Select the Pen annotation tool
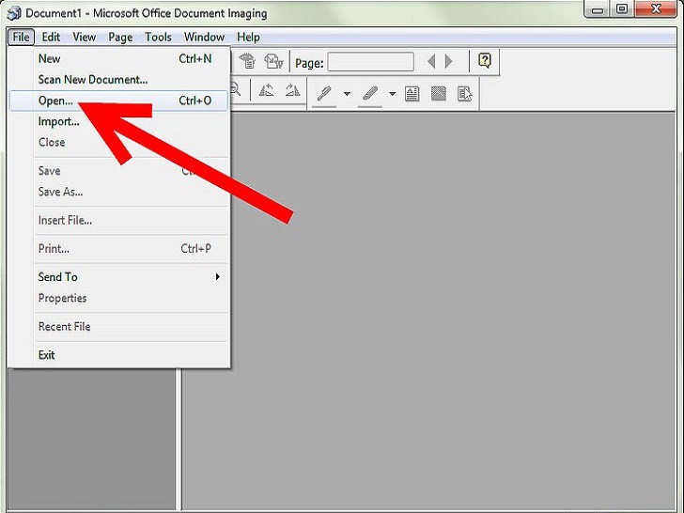684x513 pixels. pos(324,93)
